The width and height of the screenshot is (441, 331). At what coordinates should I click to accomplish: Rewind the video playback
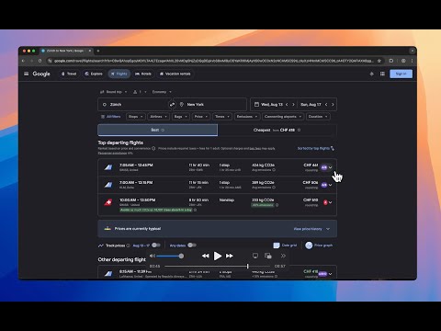(x=205, y=256)
